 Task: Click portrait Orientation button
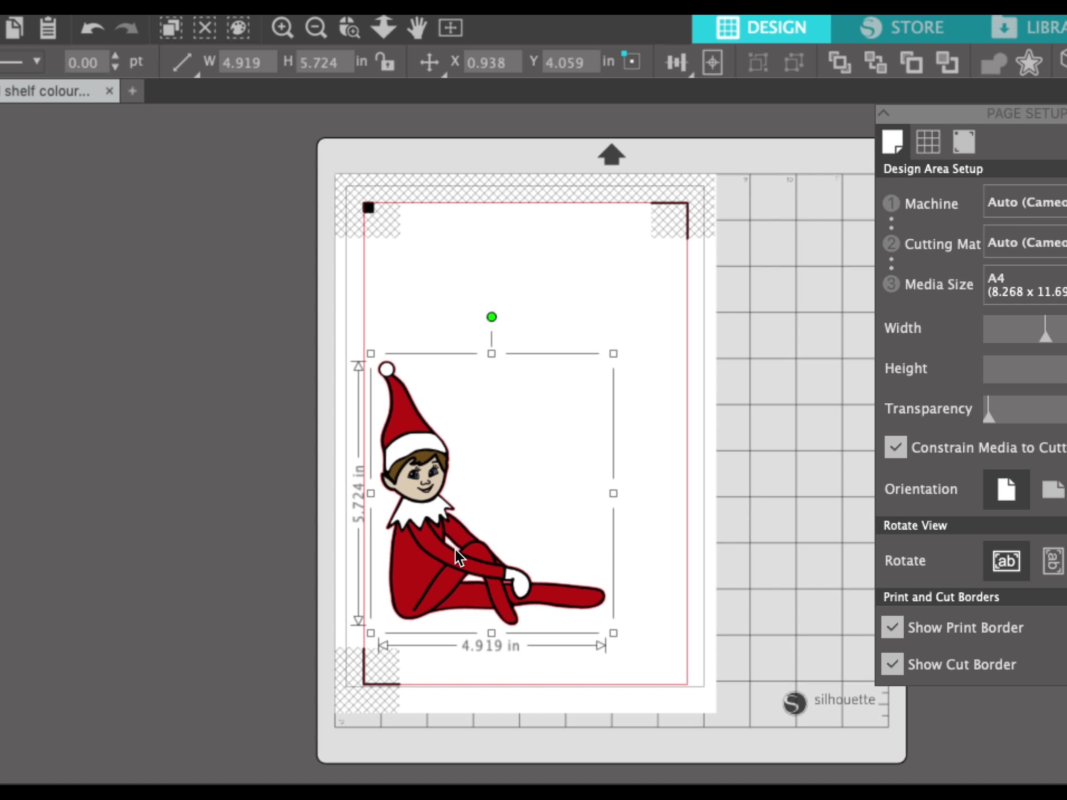(x=1005, y=490)
